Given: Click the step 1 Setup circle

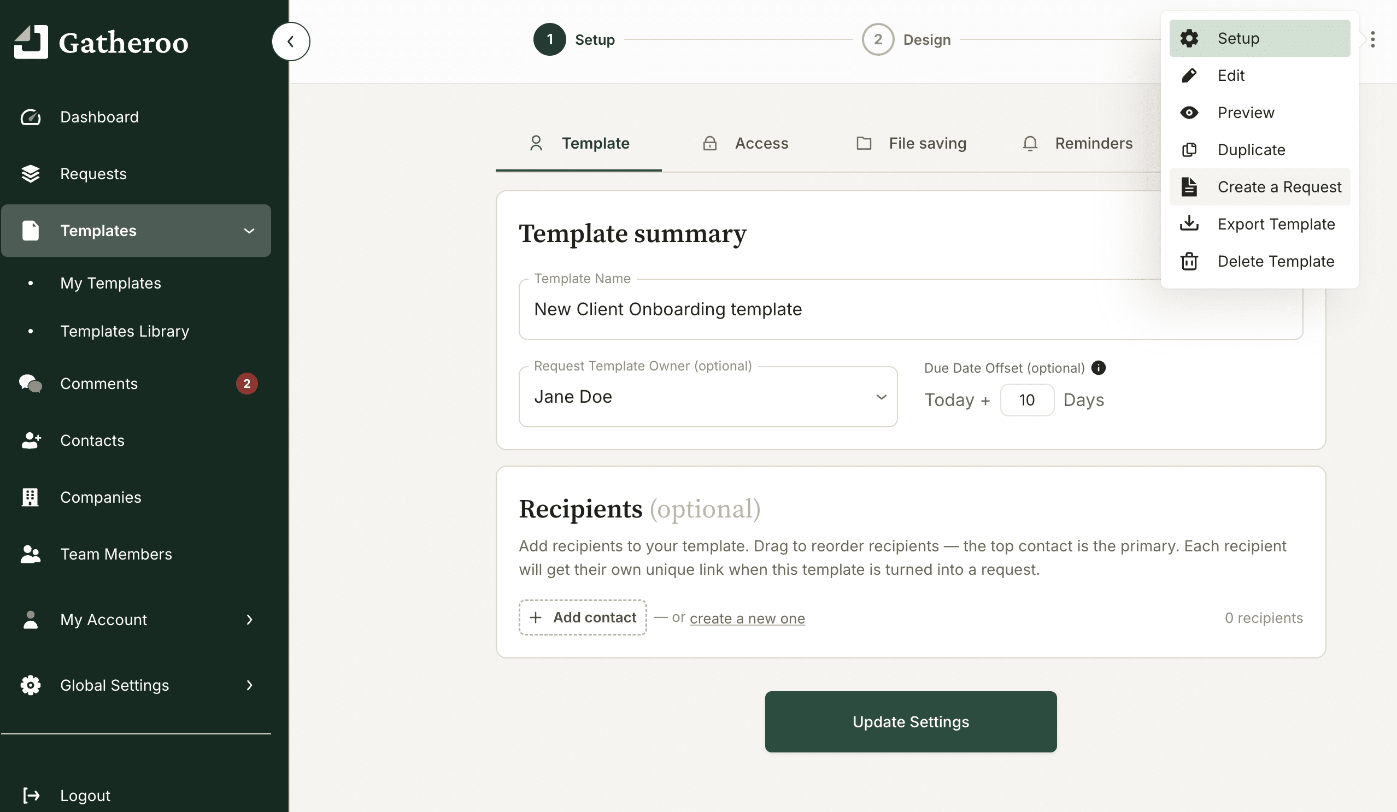Looking at the screenshot, I should pyautogui.click(x=549, y=39).
